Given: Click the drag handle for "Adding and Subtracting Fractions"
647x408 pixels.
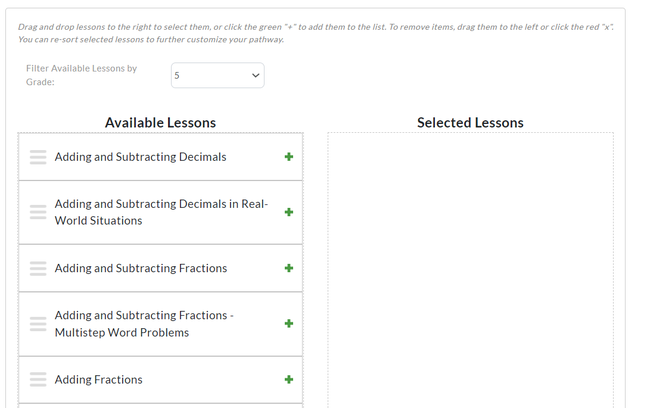Looking at the screenshot, I should tap(38, 268).
